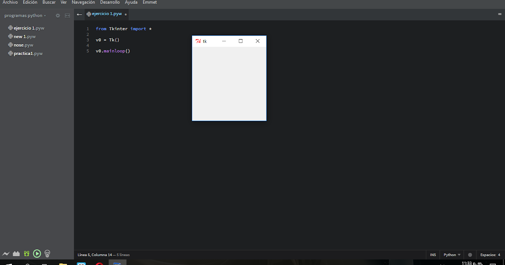Open the Buscar menu
Screen dimensions: 505x265
49,3
